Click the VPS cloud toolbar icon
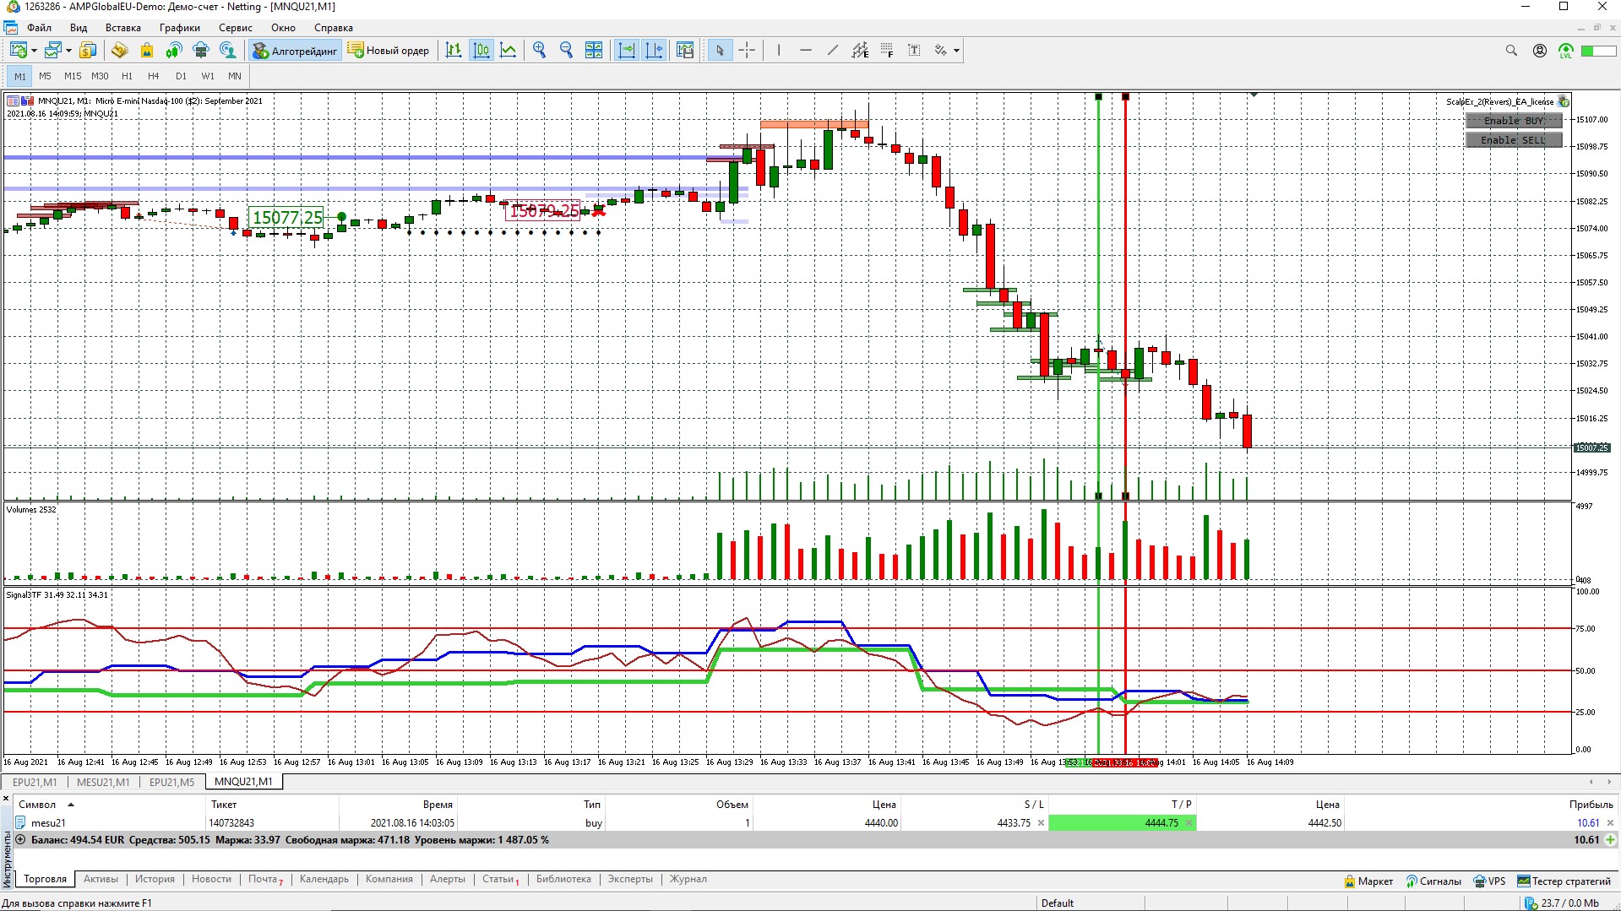Viewport: 1621px width, 911px height. point(200,51)
